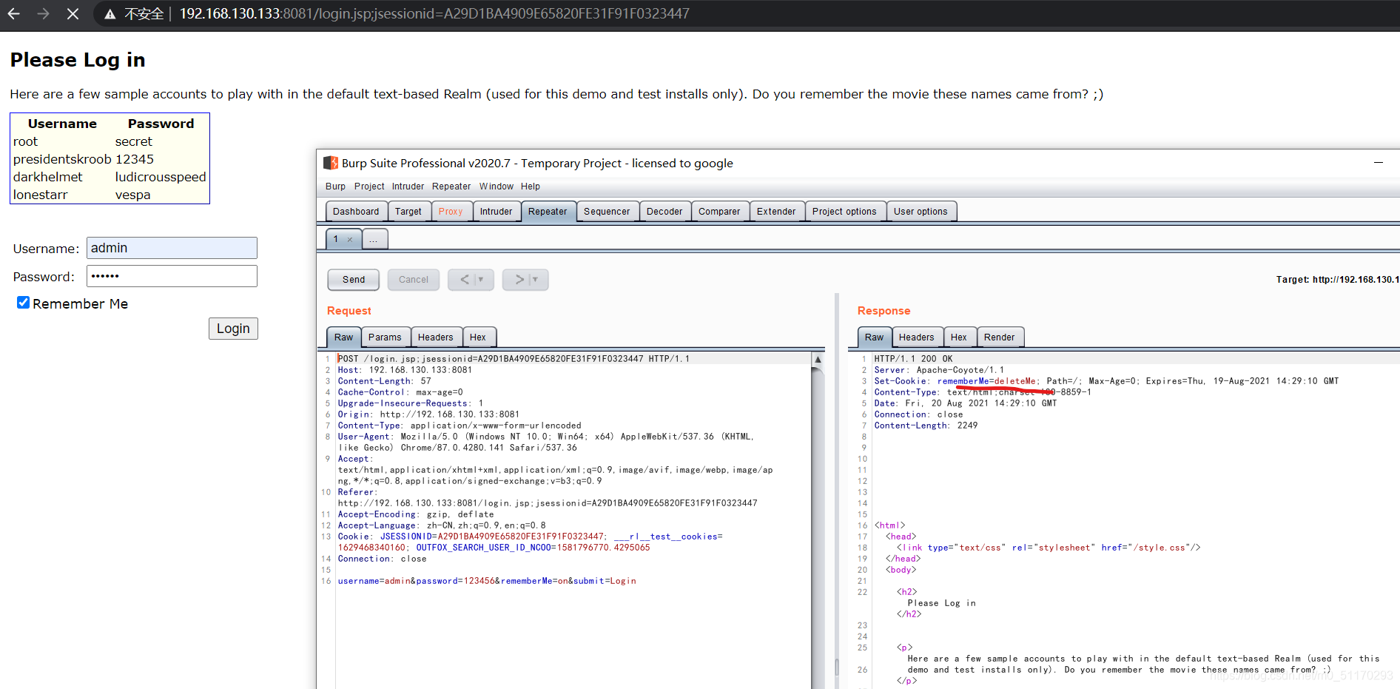Select the Response Hex tab
The height and width of the screenshot is (689, 1400).
click(959, 337)
